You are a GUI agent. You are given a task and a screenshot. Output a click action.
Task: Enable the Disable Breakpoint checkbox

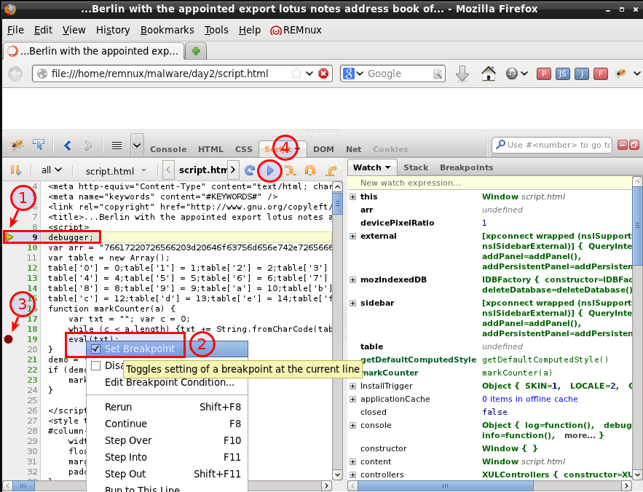click(x=95, y=366)
